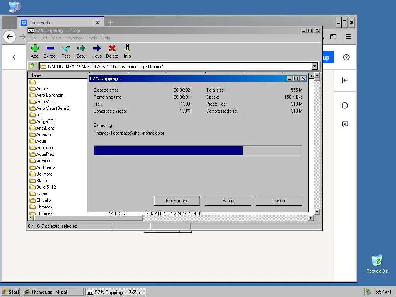Select the Anthracit folder
Screen dimensions: 396x297
(41, 134)
